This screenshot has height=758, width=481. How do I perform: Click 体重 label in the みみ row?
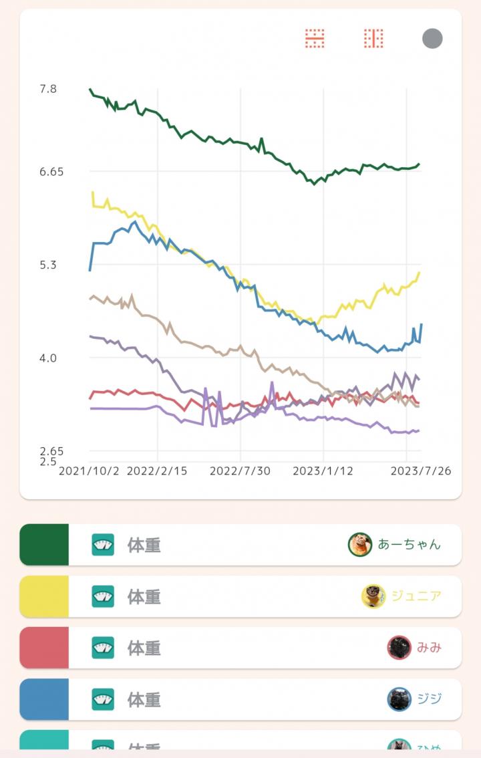pos(144,648)
